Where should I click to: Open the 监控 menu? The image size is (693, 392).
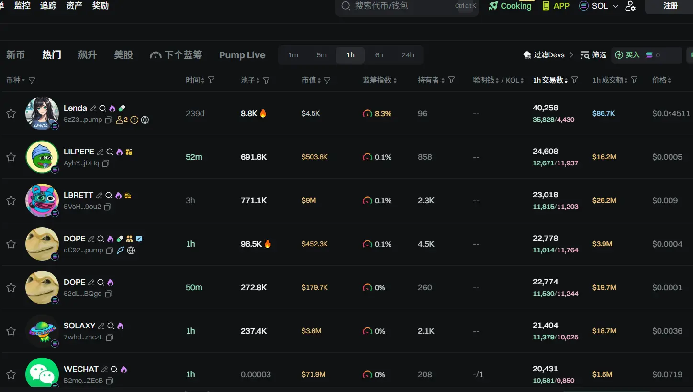(x=22, y=6)
